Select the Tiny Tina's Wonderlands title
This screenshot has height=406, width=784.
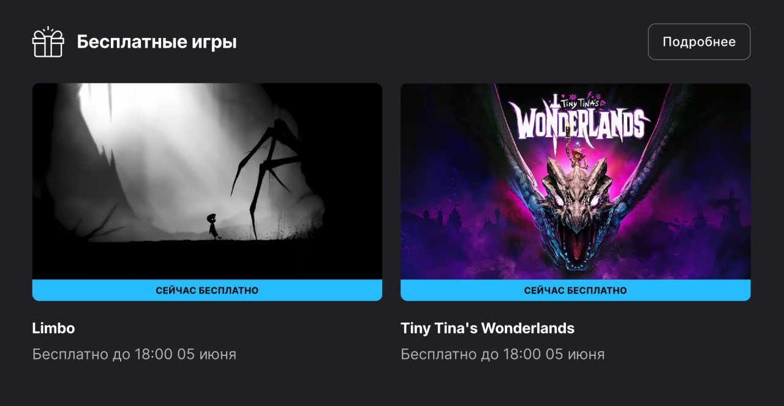tap(488, 328)
